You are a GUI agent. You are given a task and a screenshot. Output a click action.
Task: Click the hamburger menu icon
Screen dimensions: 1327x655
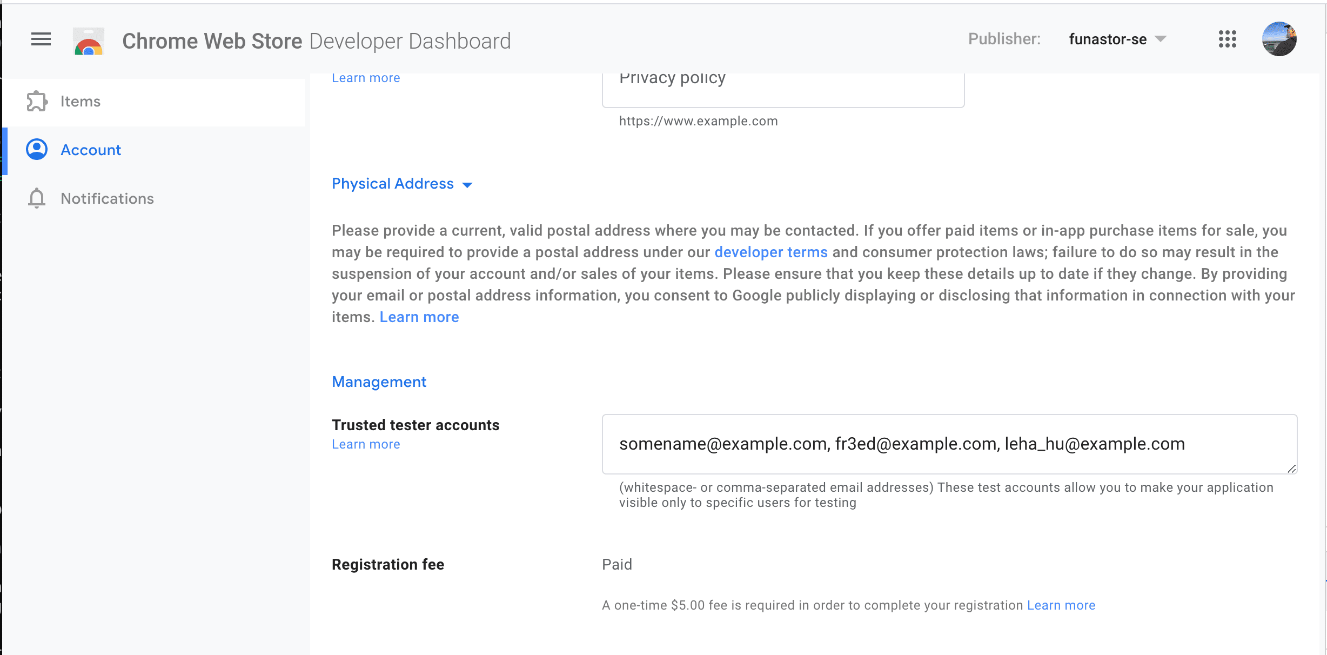40,40
